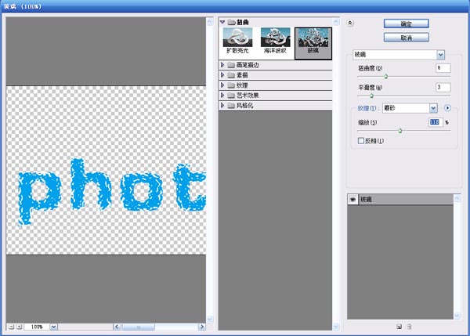
Task: Select the 海洋波纹 (Ocean Ripple) filter thumbnail
Action: [x=276, y=38]
